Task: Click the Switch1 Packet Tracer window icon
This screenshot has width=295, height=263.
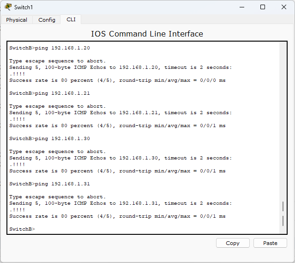Action: coord(8,7)
